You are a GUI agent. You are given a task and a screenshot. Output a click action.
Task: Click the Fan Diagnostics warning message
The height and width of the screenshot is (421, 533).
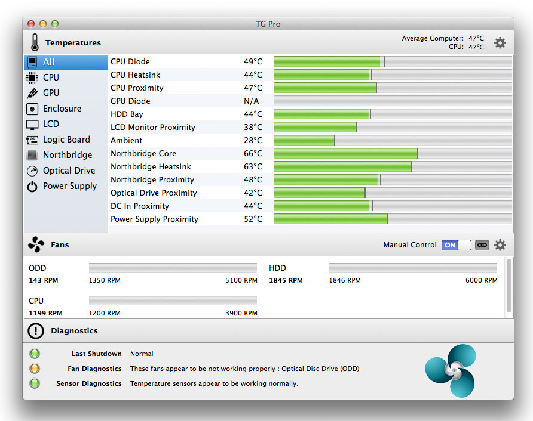coord(245,369)
